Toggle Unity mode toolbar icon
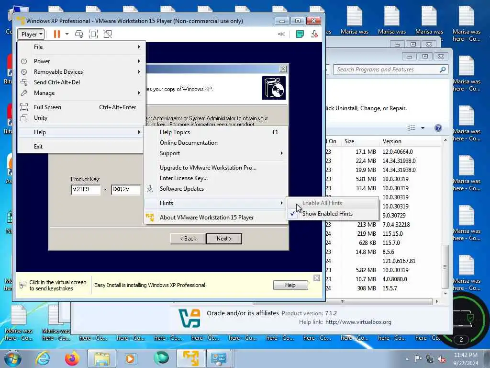The height and width of the screenshot is (368, 490). pos(108,34)
